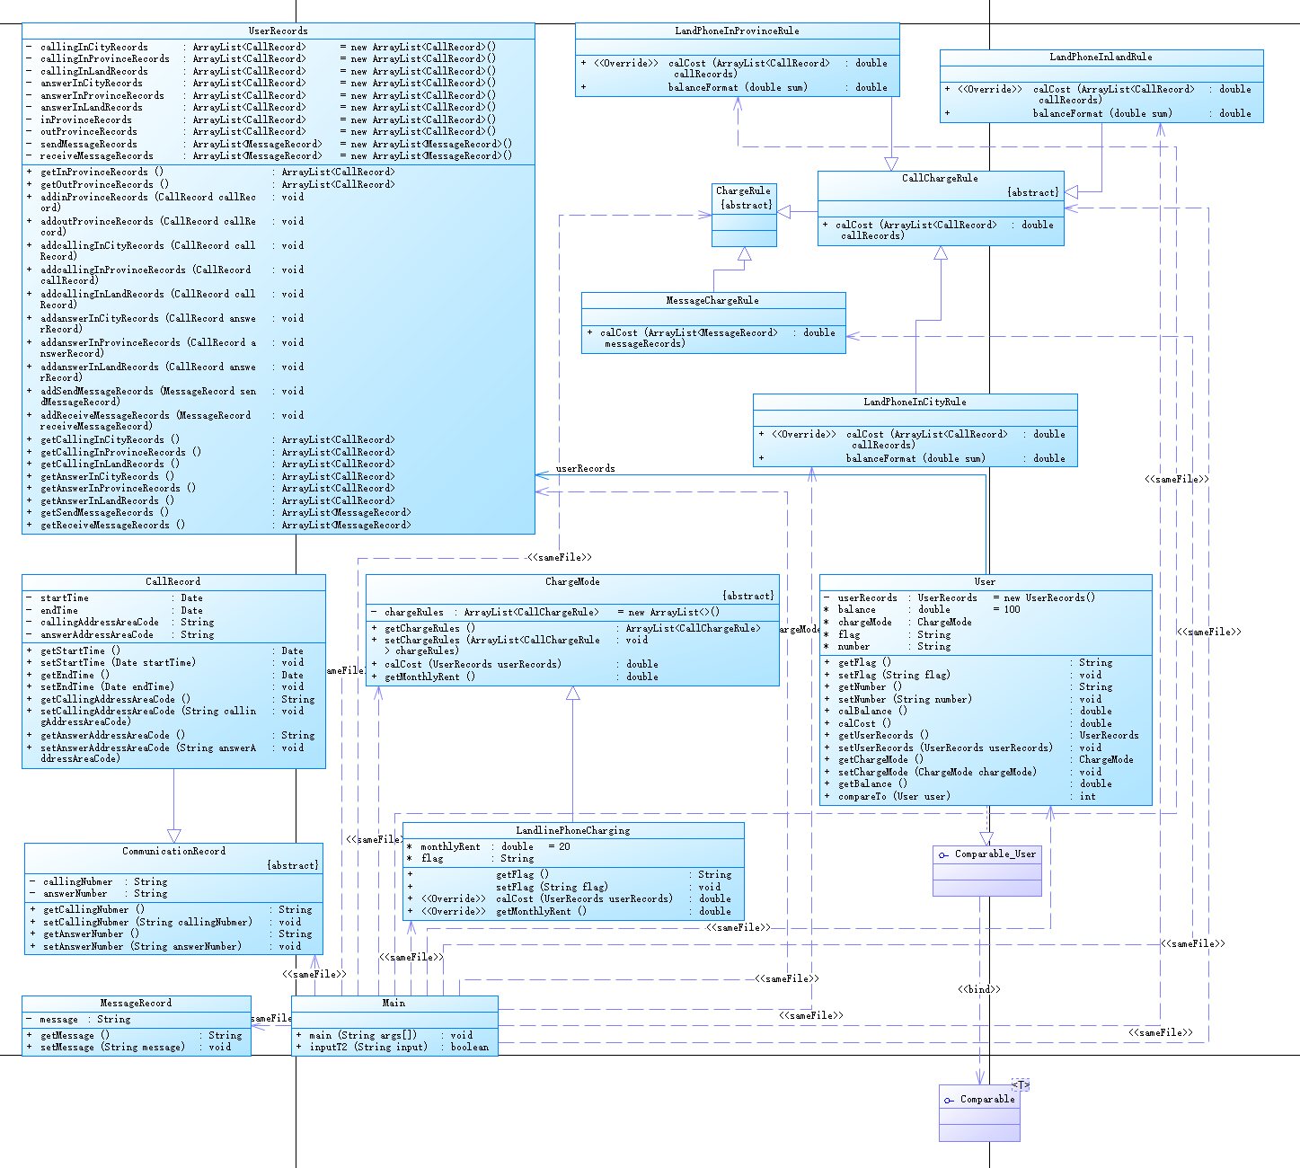
Task: Select the getMessage () method in MessageRecord
Action: pos(134,1036)
